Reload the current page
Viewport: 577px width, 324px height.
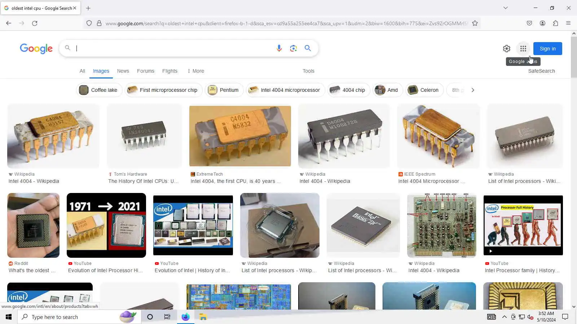pos(35,23)
